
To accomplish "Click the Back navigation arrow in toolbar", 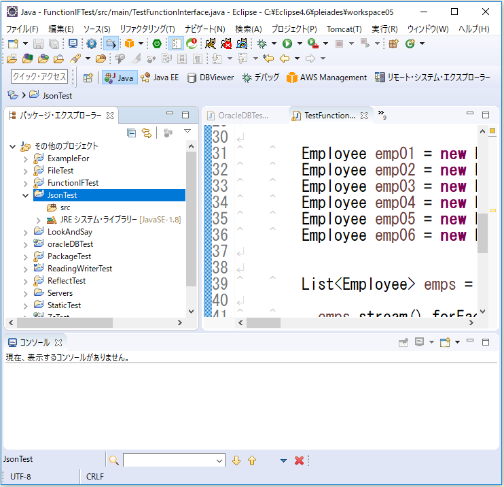I will [285, 58].
